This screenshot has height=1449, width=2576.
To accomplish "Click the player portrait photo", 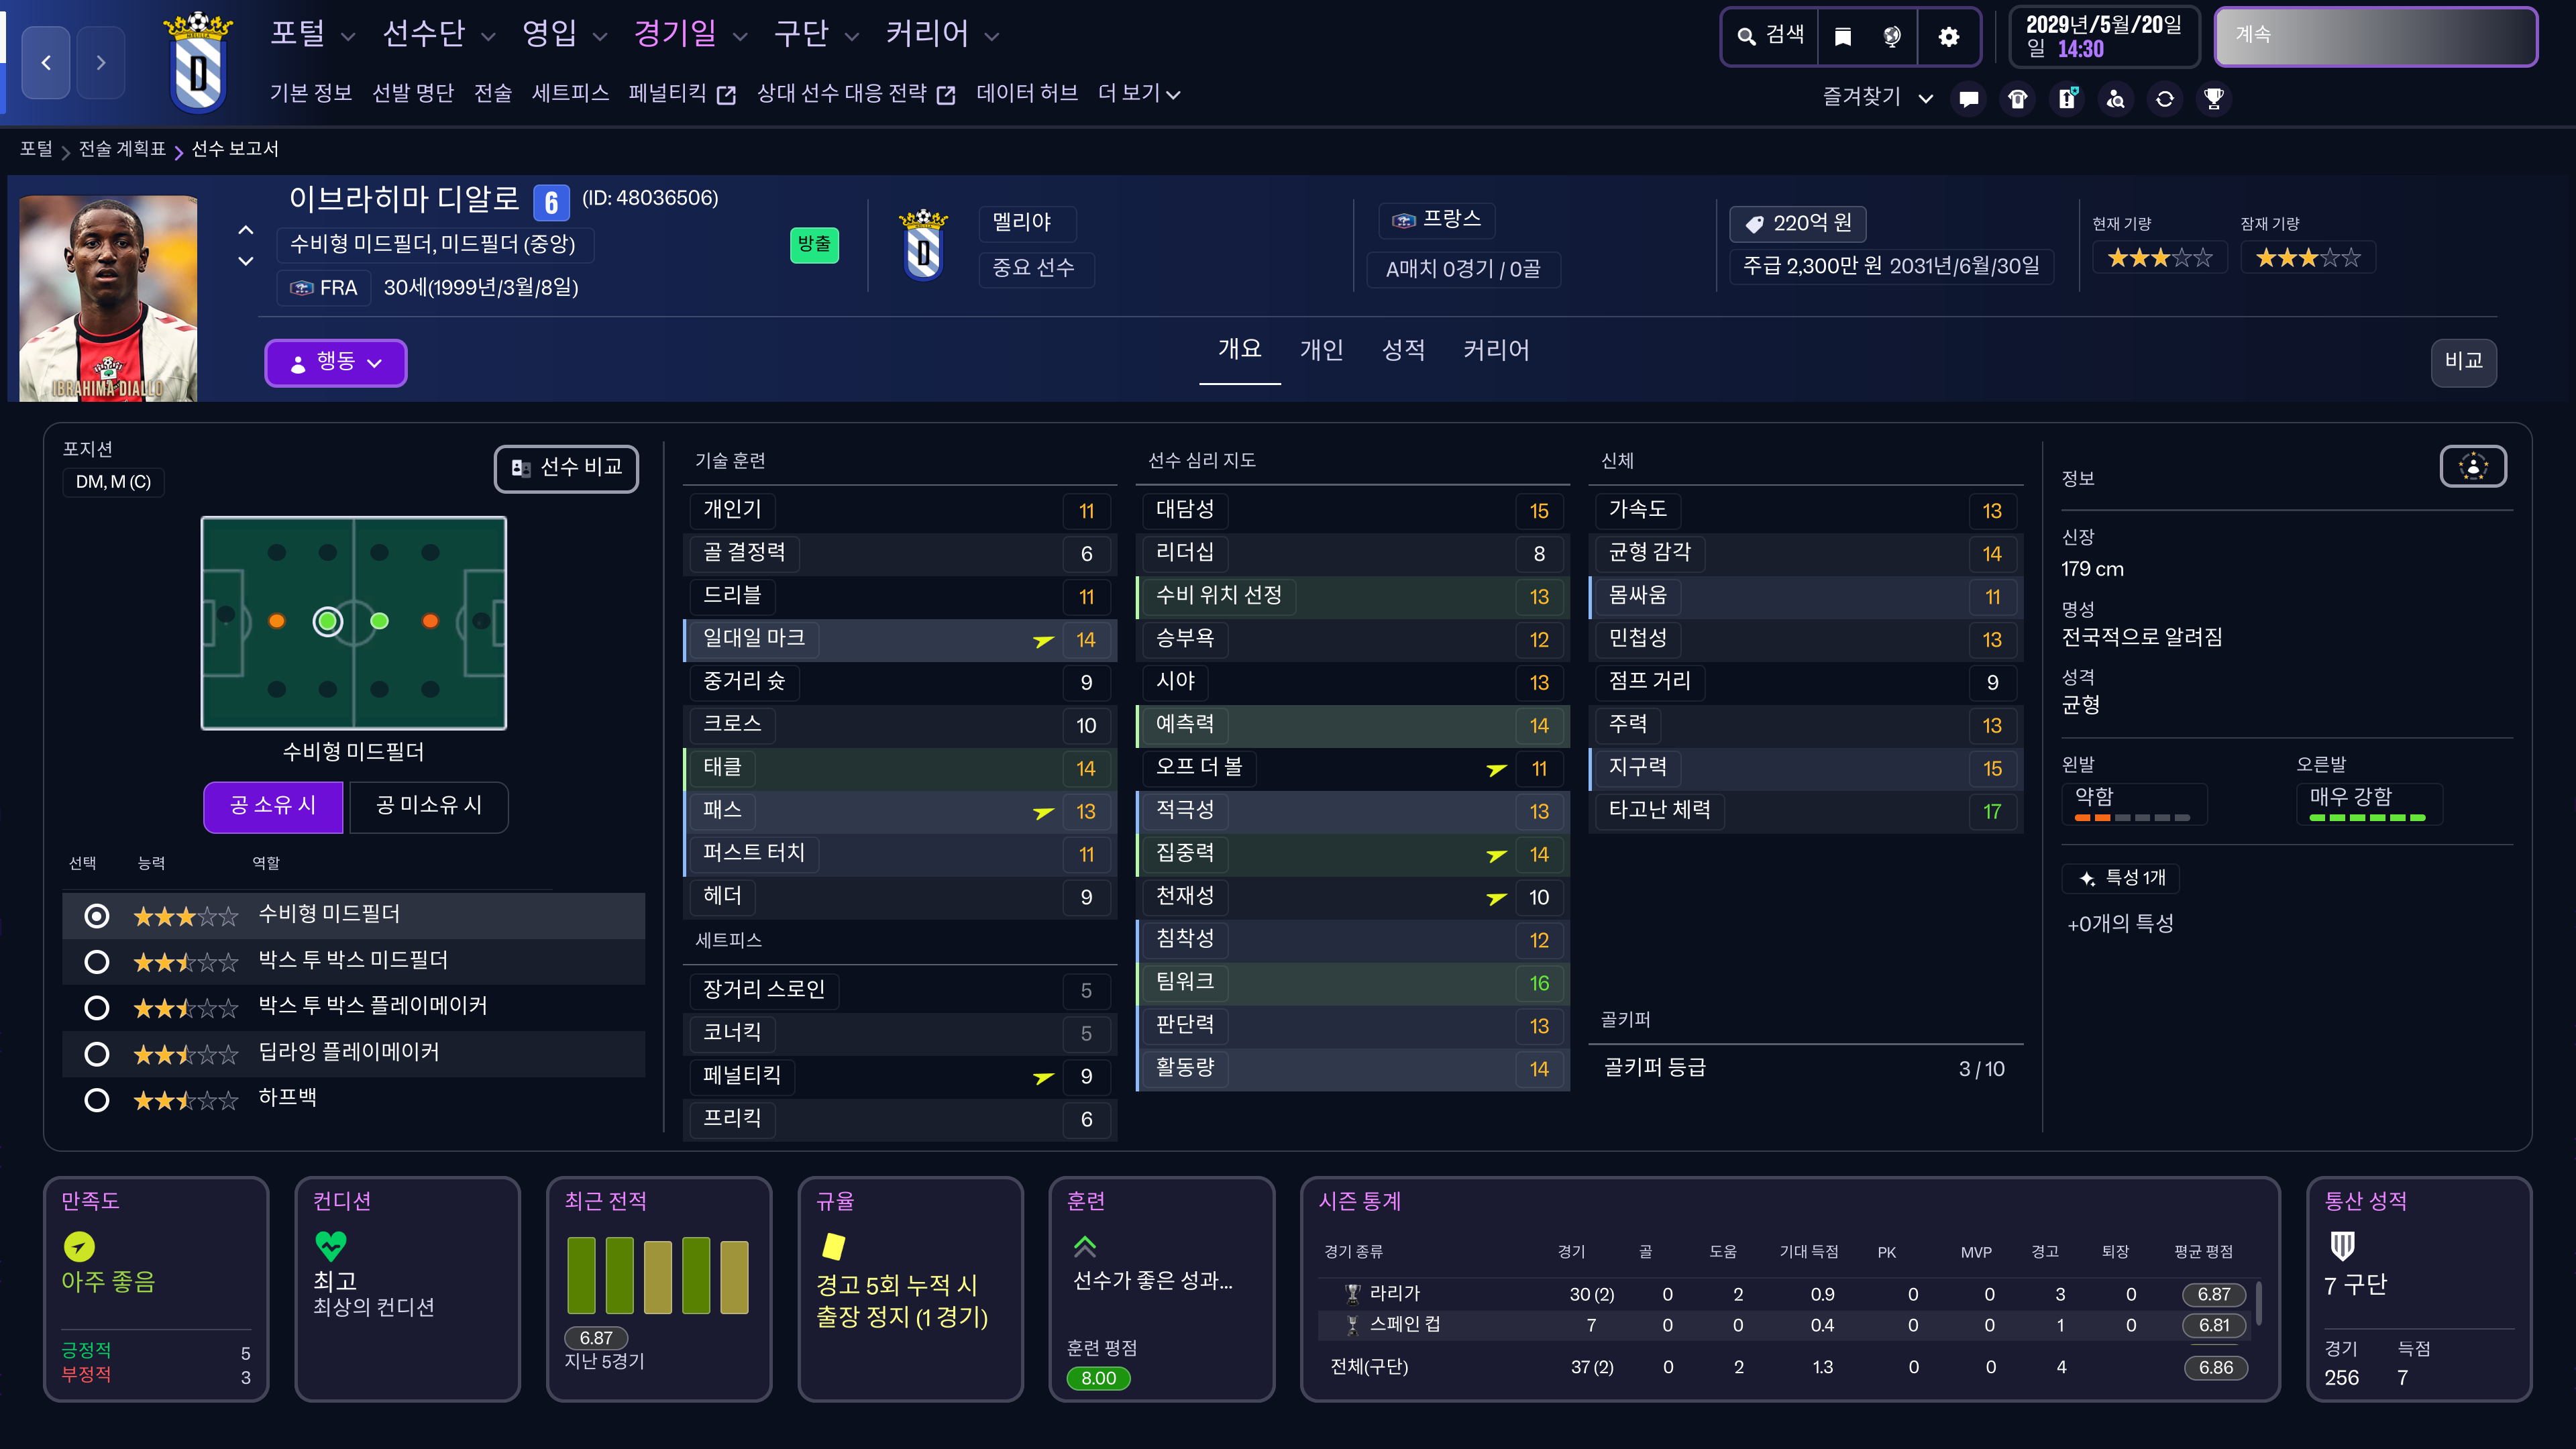I will (108, 298).
